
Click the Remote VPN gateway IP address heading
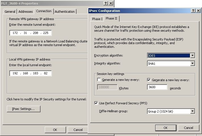[31, 19]
